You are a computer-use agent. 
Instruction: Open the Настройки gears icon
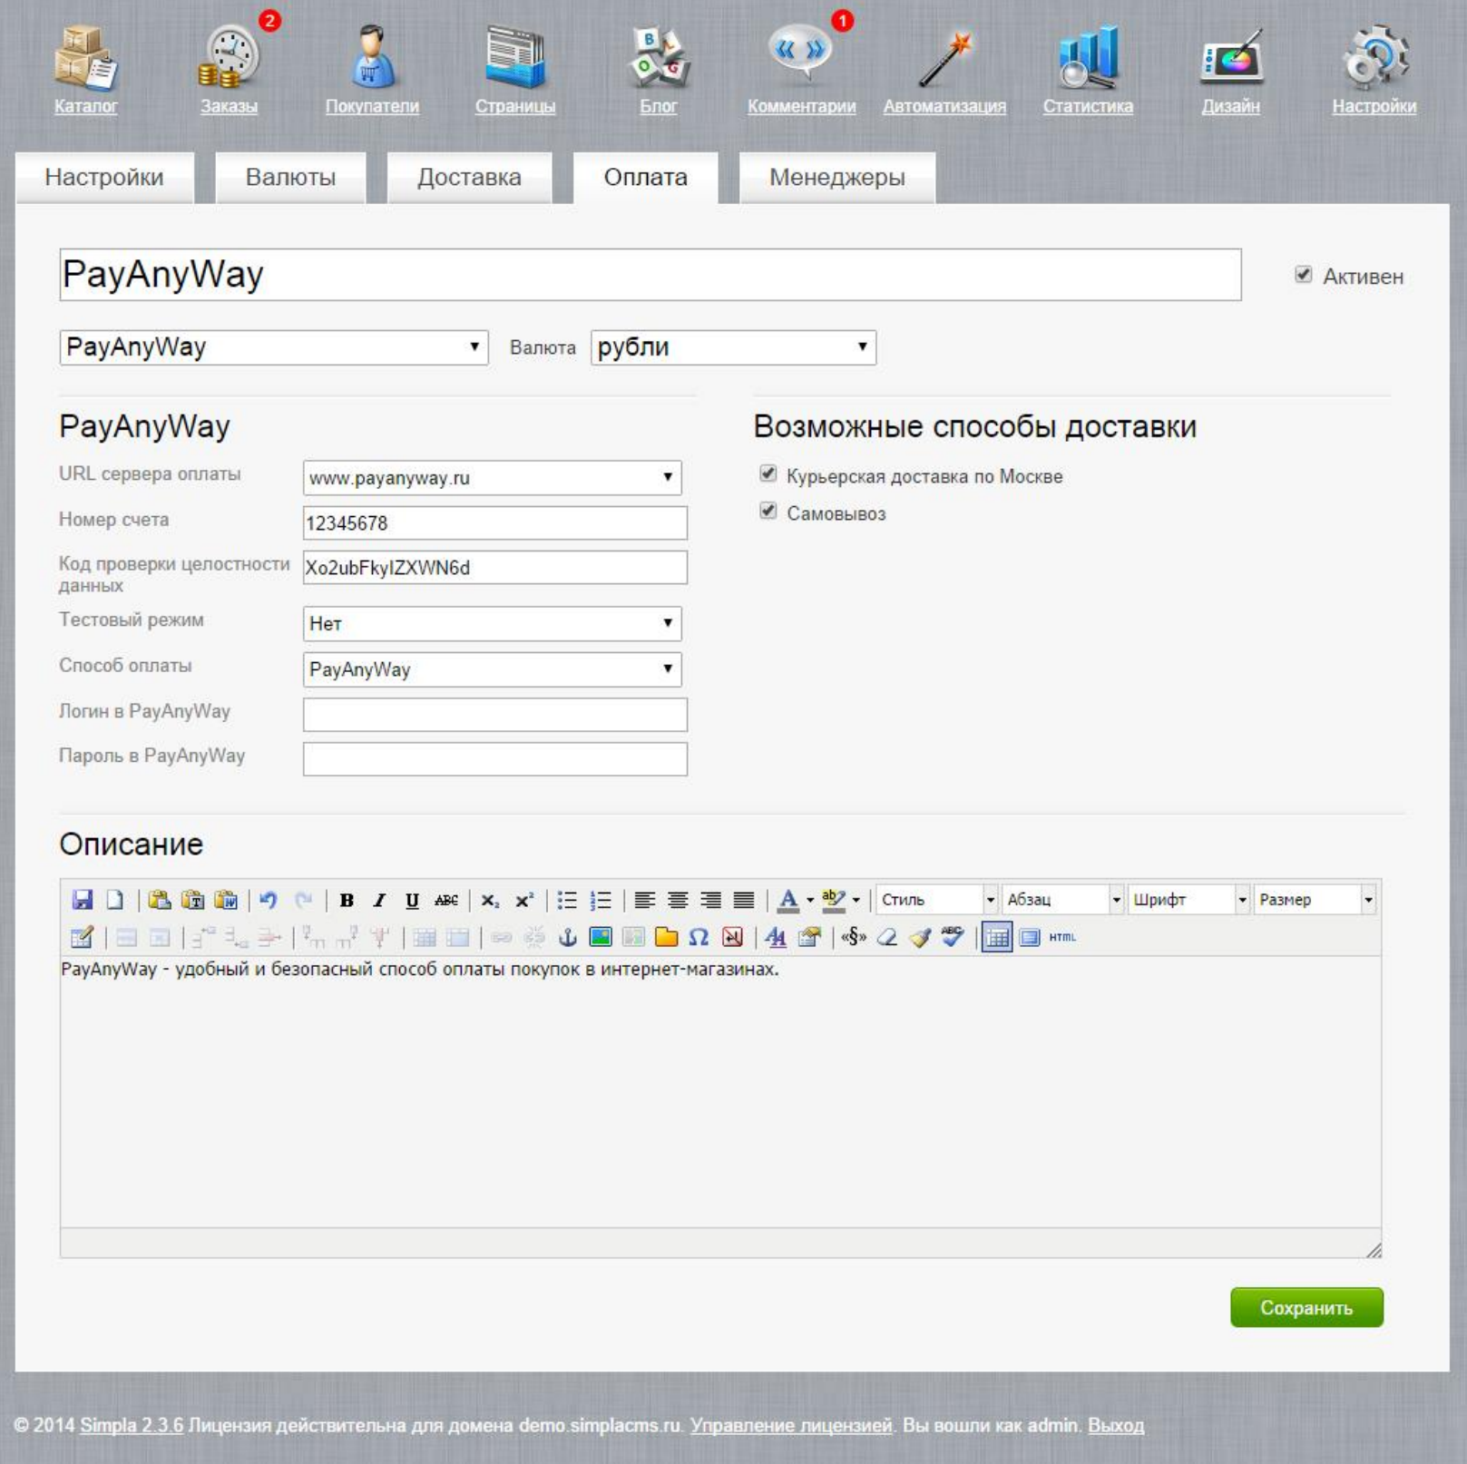1374,56
